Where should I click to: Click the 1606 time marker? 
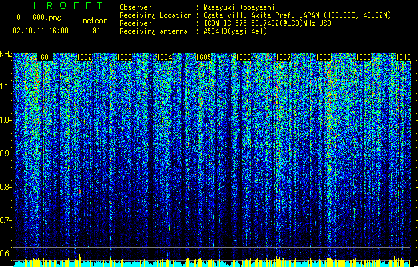point(243,57)
